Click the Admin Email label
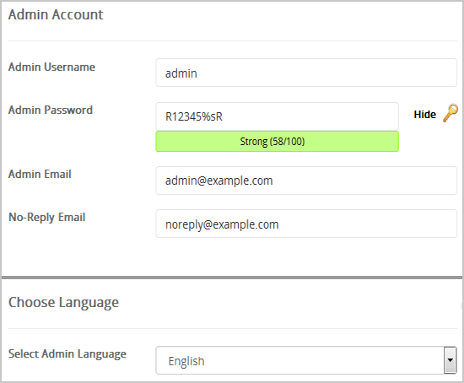464x383 pixels. [40, 174]
